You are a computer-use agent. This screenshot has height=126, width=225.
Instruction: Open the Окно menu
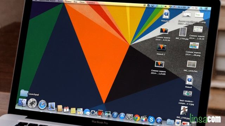pos(82,2)
